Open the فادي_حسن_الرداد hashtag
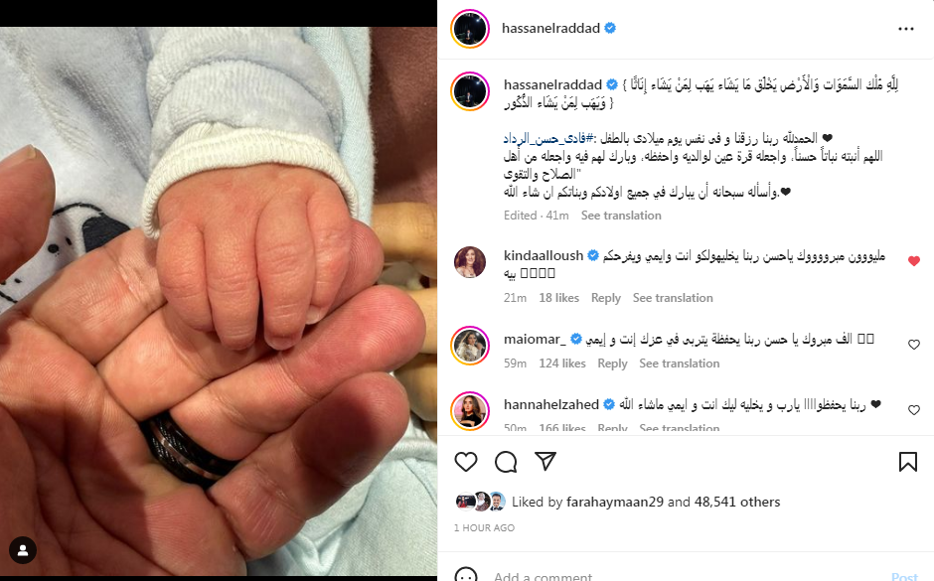This screenshot has height=581, width=934. click(x=548, y=139)
